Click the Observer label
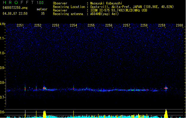Screen dimensions: 186x118 pos(60,3)
